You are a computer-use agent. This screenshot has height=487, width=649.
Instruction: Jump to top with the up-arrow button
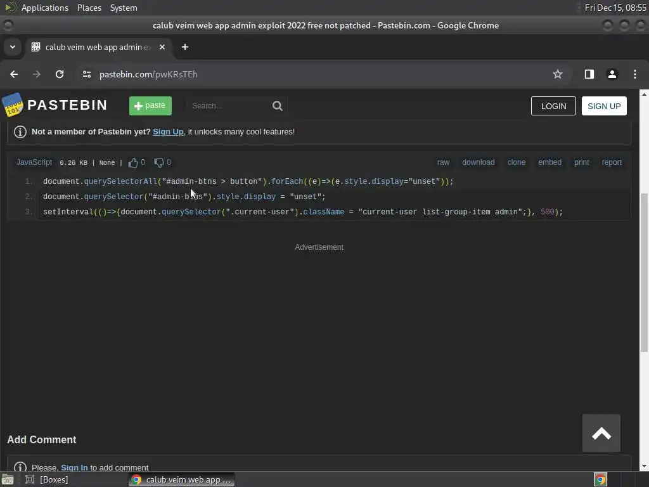[601, 433]
